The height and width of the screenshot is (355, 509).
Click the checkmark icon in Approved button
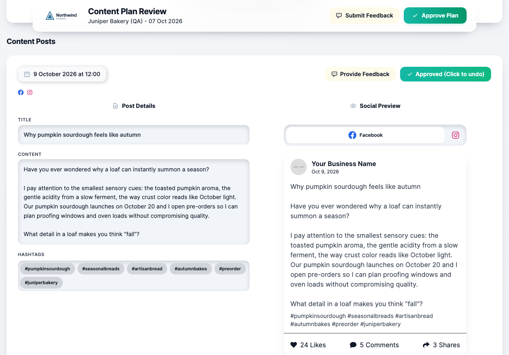point(410,74)
